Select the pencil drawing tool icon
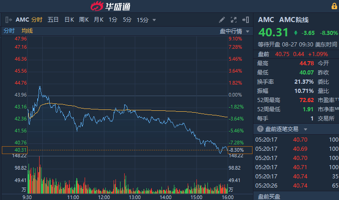Viewport: 339px width, 200px height. click(222, 20)
